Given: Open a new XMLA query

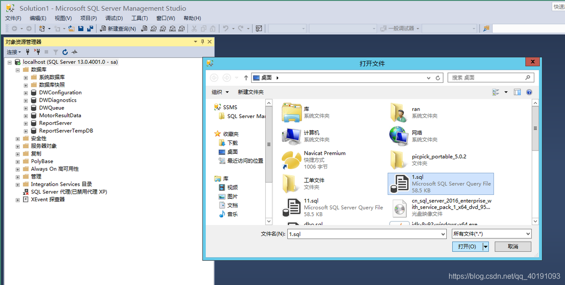Looking at the screenshot, I should point(172,28).
